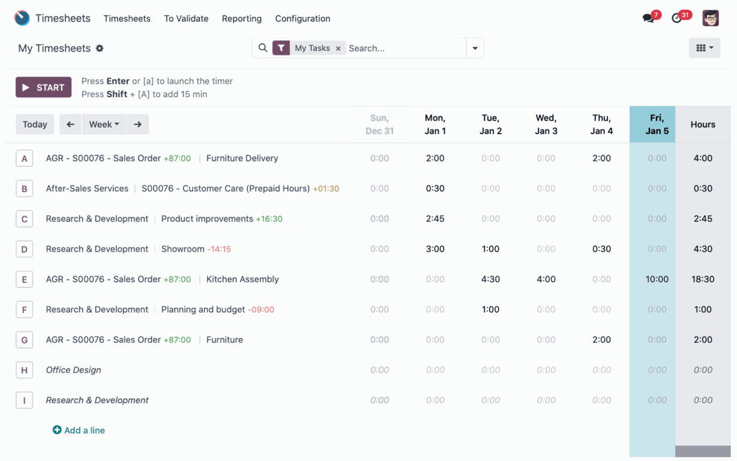
Task: Click the grid view switcher icon
Action: click(x=701, y=47)
